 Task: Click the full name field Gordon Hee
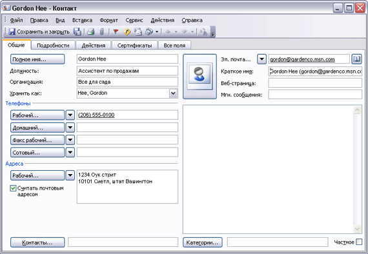[x=127, y=59]
